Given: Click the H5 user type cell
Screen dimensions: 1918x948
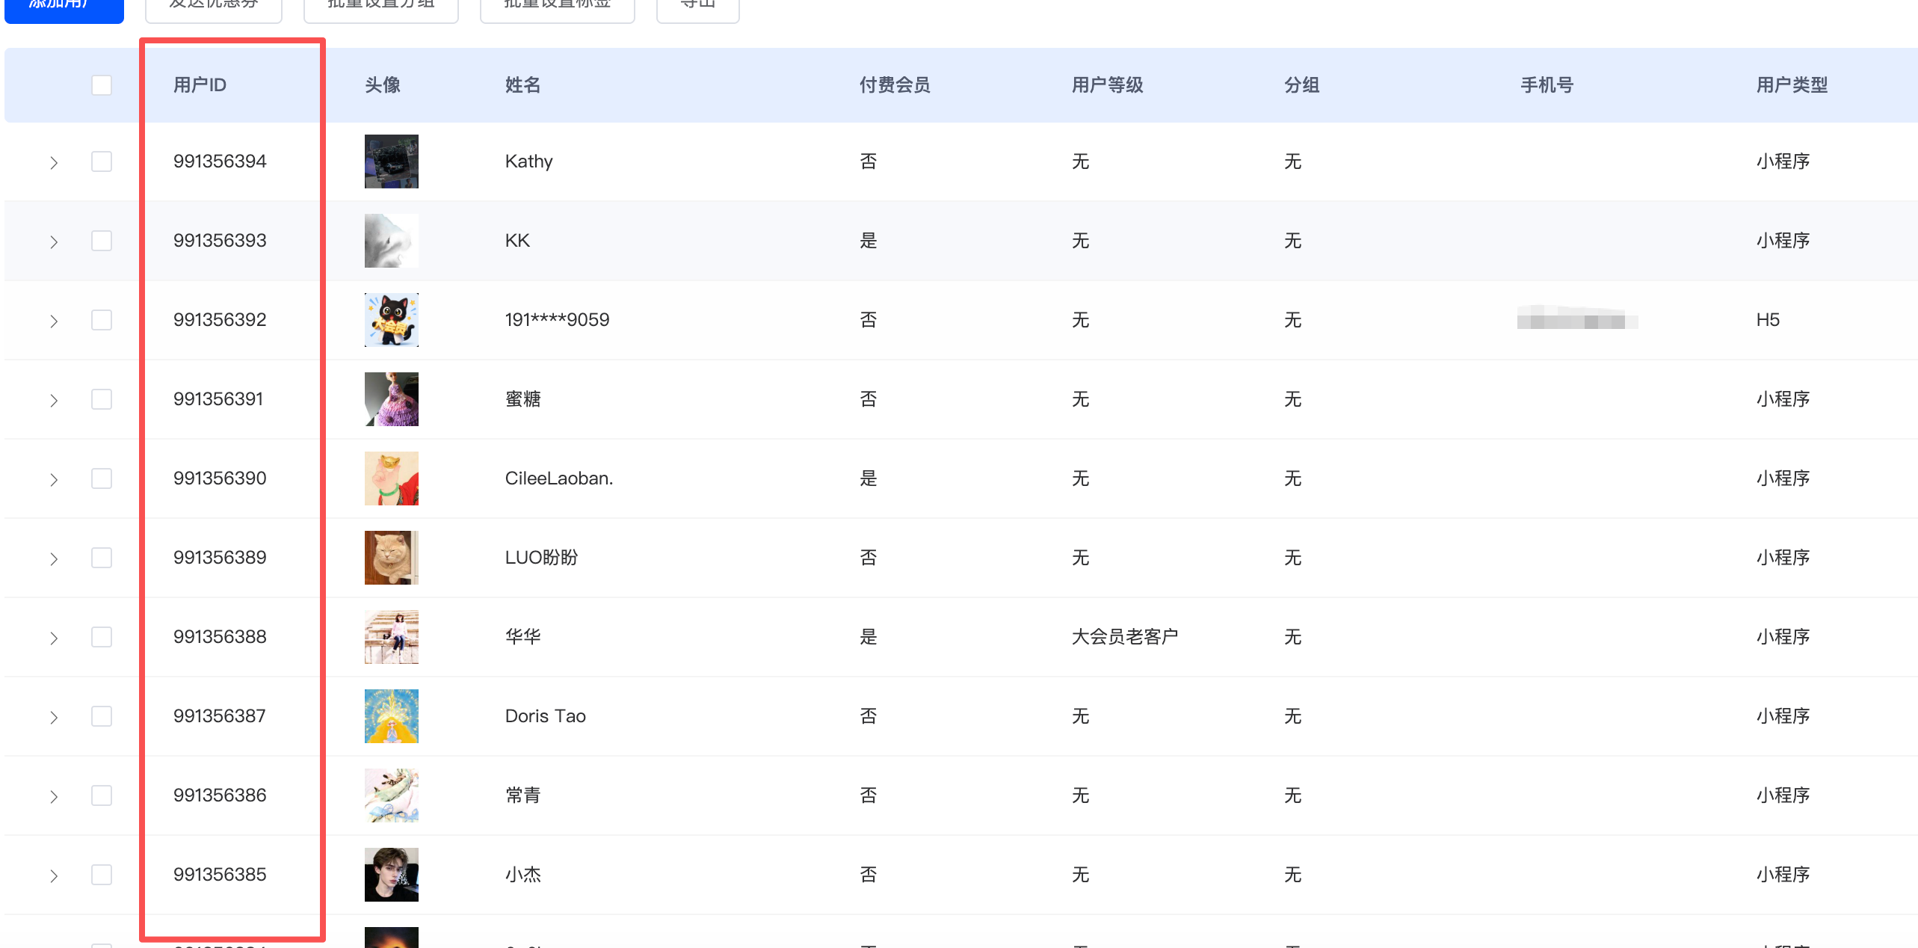Looking at the screenshot, I should 1768,320.
